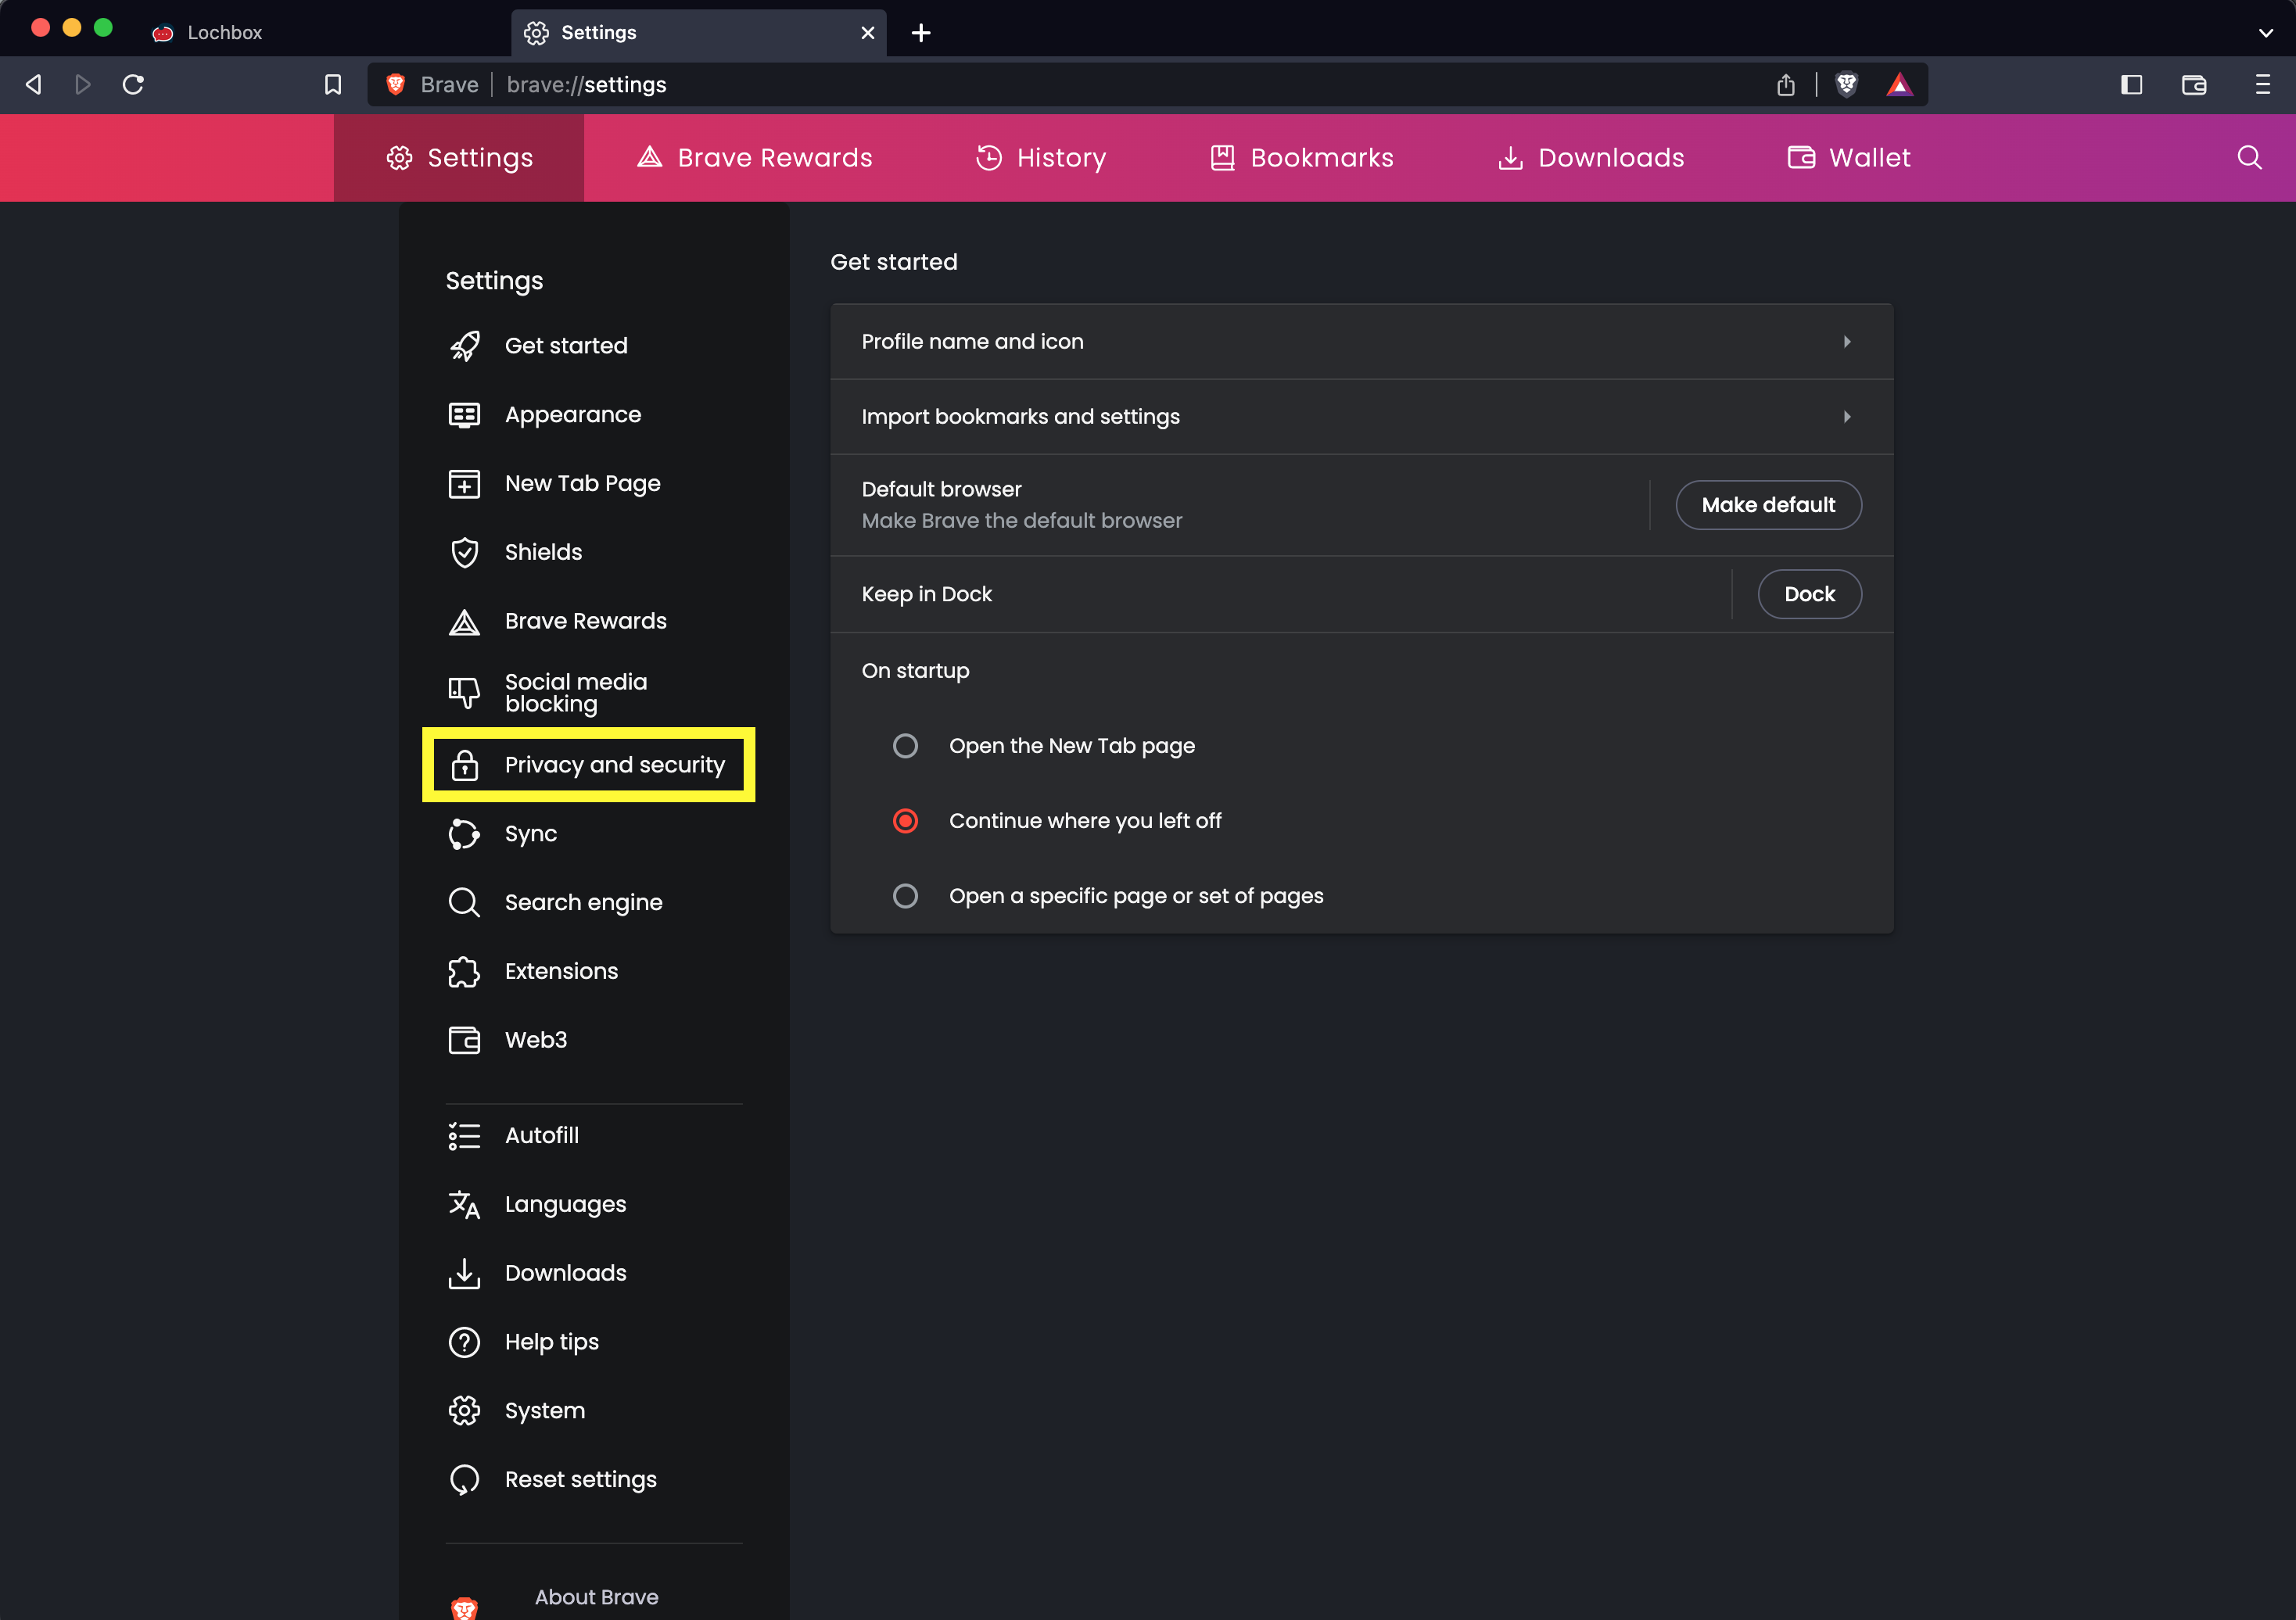
Task: Select Open a specific page option
Action: [905, 896]
